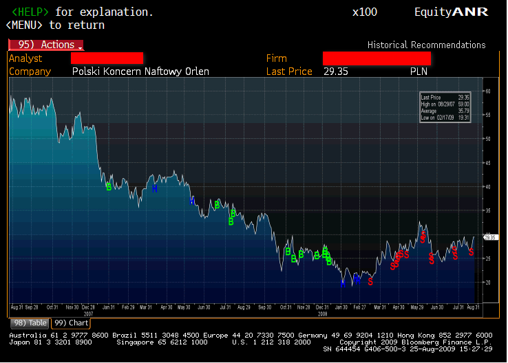This screenshot has width=508, height=363.
Task: Click 'Average 35.79' in legend box
Action: point(445,111)
